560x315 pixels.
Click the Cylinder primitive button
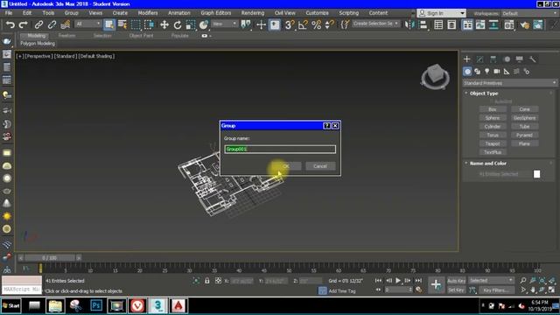[493, 126]
